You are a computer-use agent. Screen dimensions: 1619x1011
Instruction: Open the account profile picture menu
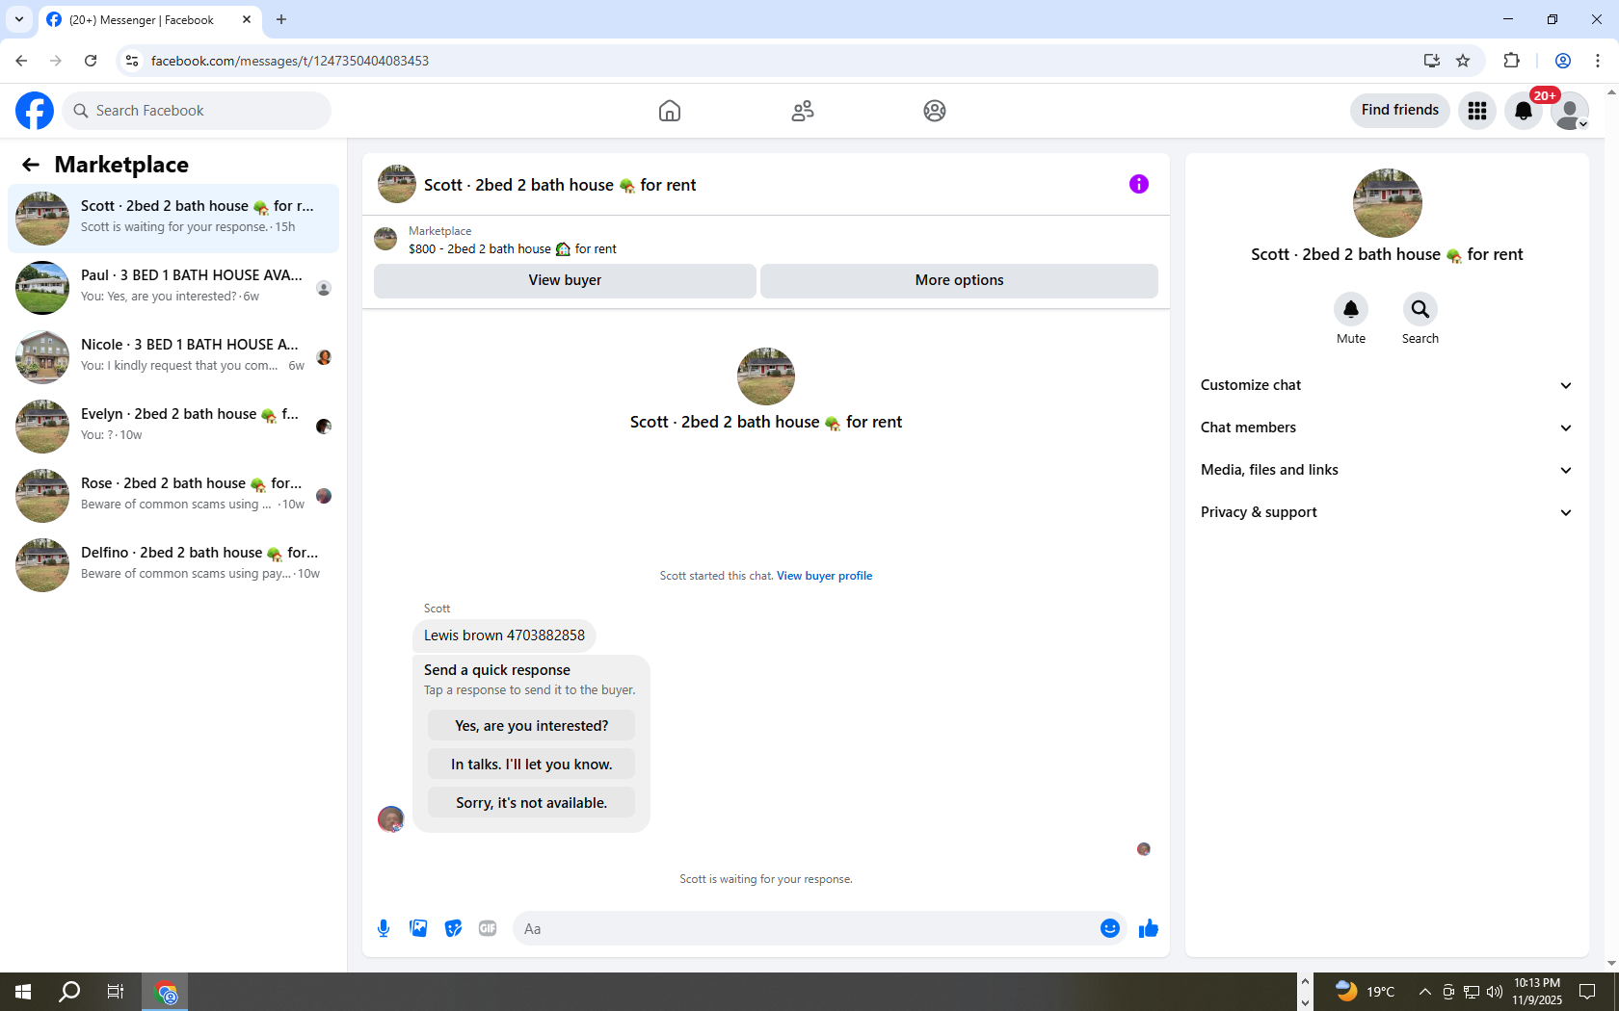click(1570, 111)
